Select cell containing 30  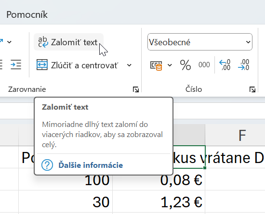[66, 201]
